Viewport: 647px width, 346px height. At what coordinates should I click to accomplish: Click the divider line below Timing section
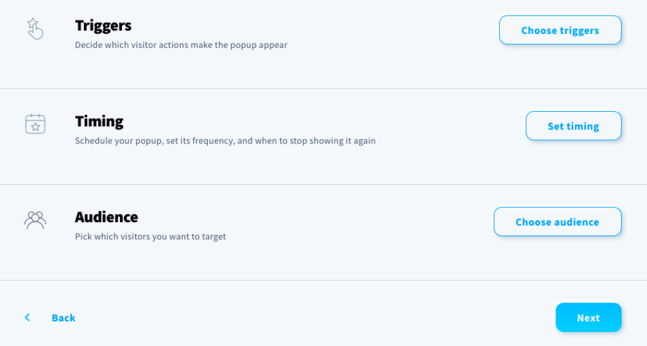click(323, 184)
